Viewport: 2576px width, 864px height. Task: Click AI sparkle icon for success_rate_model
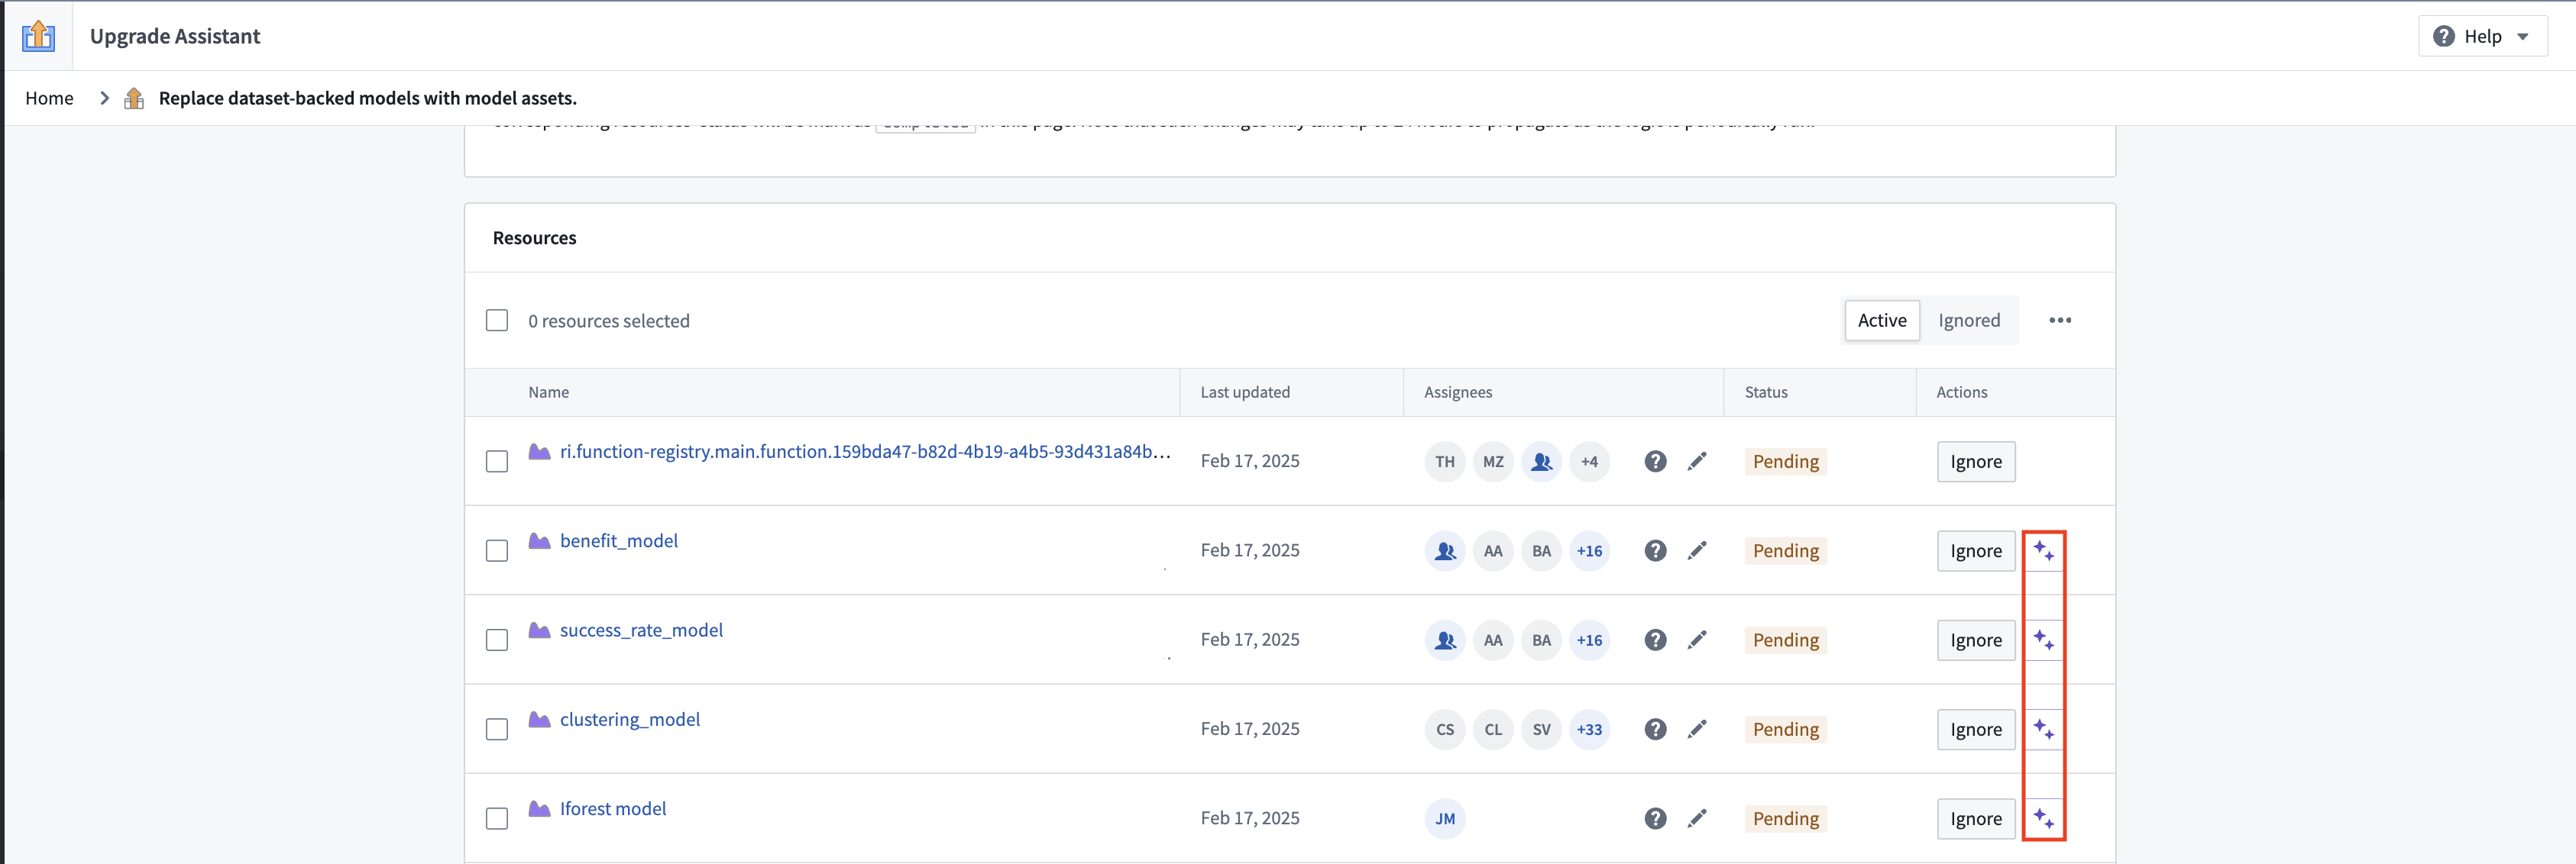2044,640
